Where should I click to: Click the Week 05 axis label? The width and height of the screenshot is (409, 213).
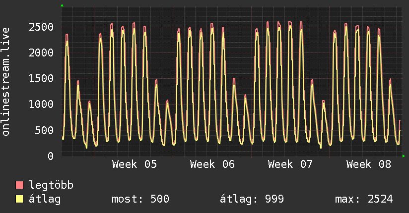tap(135, 164)
